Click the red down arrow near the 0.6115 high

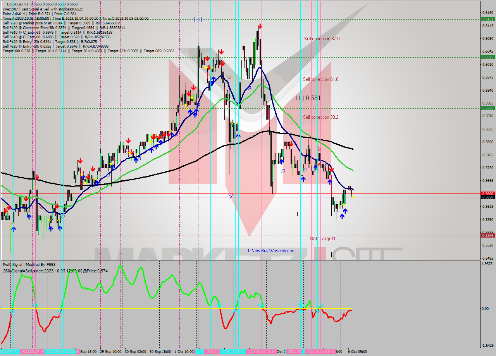point(260,26)
